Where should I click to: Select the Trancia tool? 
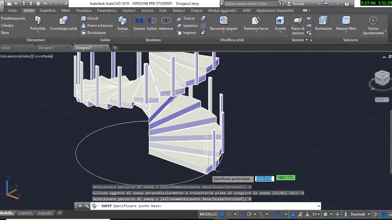[x=186, y=18]
